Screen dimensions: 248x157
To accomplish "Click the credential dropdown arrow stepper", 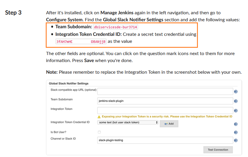I will coord(157,122).
